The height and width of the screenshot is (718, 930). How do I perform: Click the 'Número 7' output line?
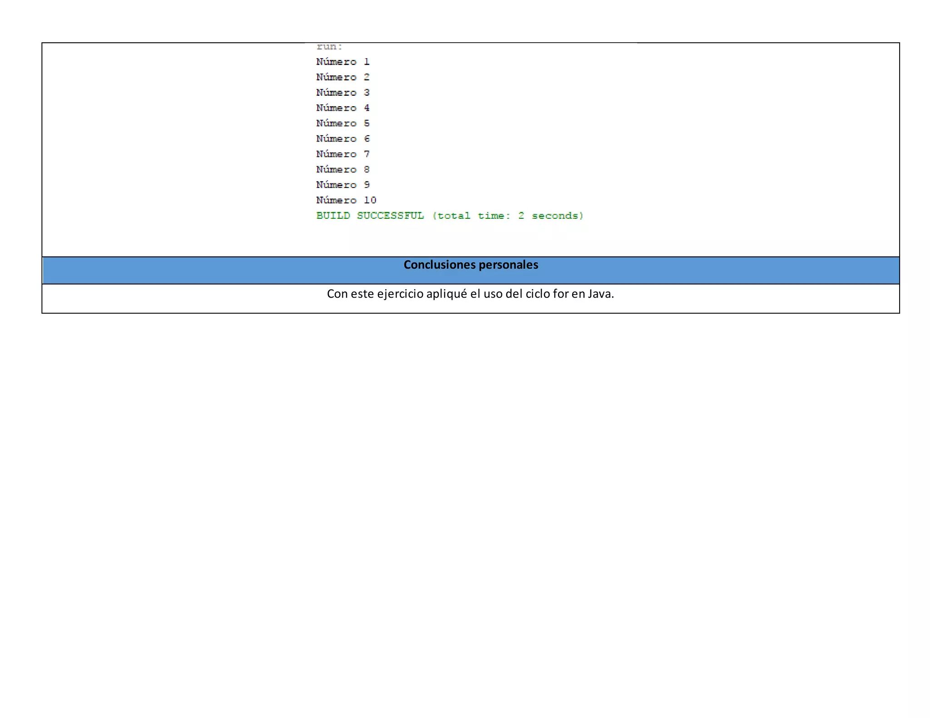click(343, 154)
